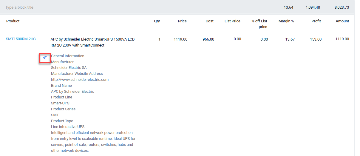The height and width of the screenshot is (156, 360).
Task: Click the AI sparkle icon beside the description
Action: (x=45, y=58)
